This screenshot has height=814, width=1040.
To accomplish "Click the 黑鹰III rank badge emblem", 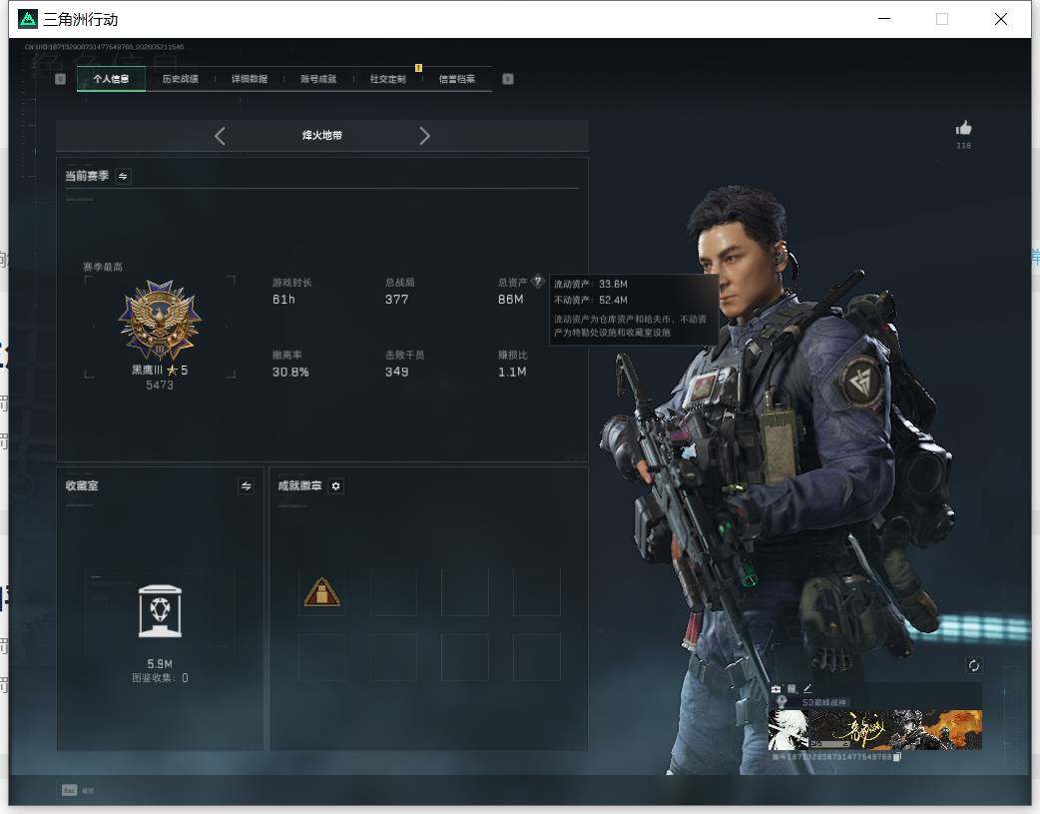I will 160,320.
